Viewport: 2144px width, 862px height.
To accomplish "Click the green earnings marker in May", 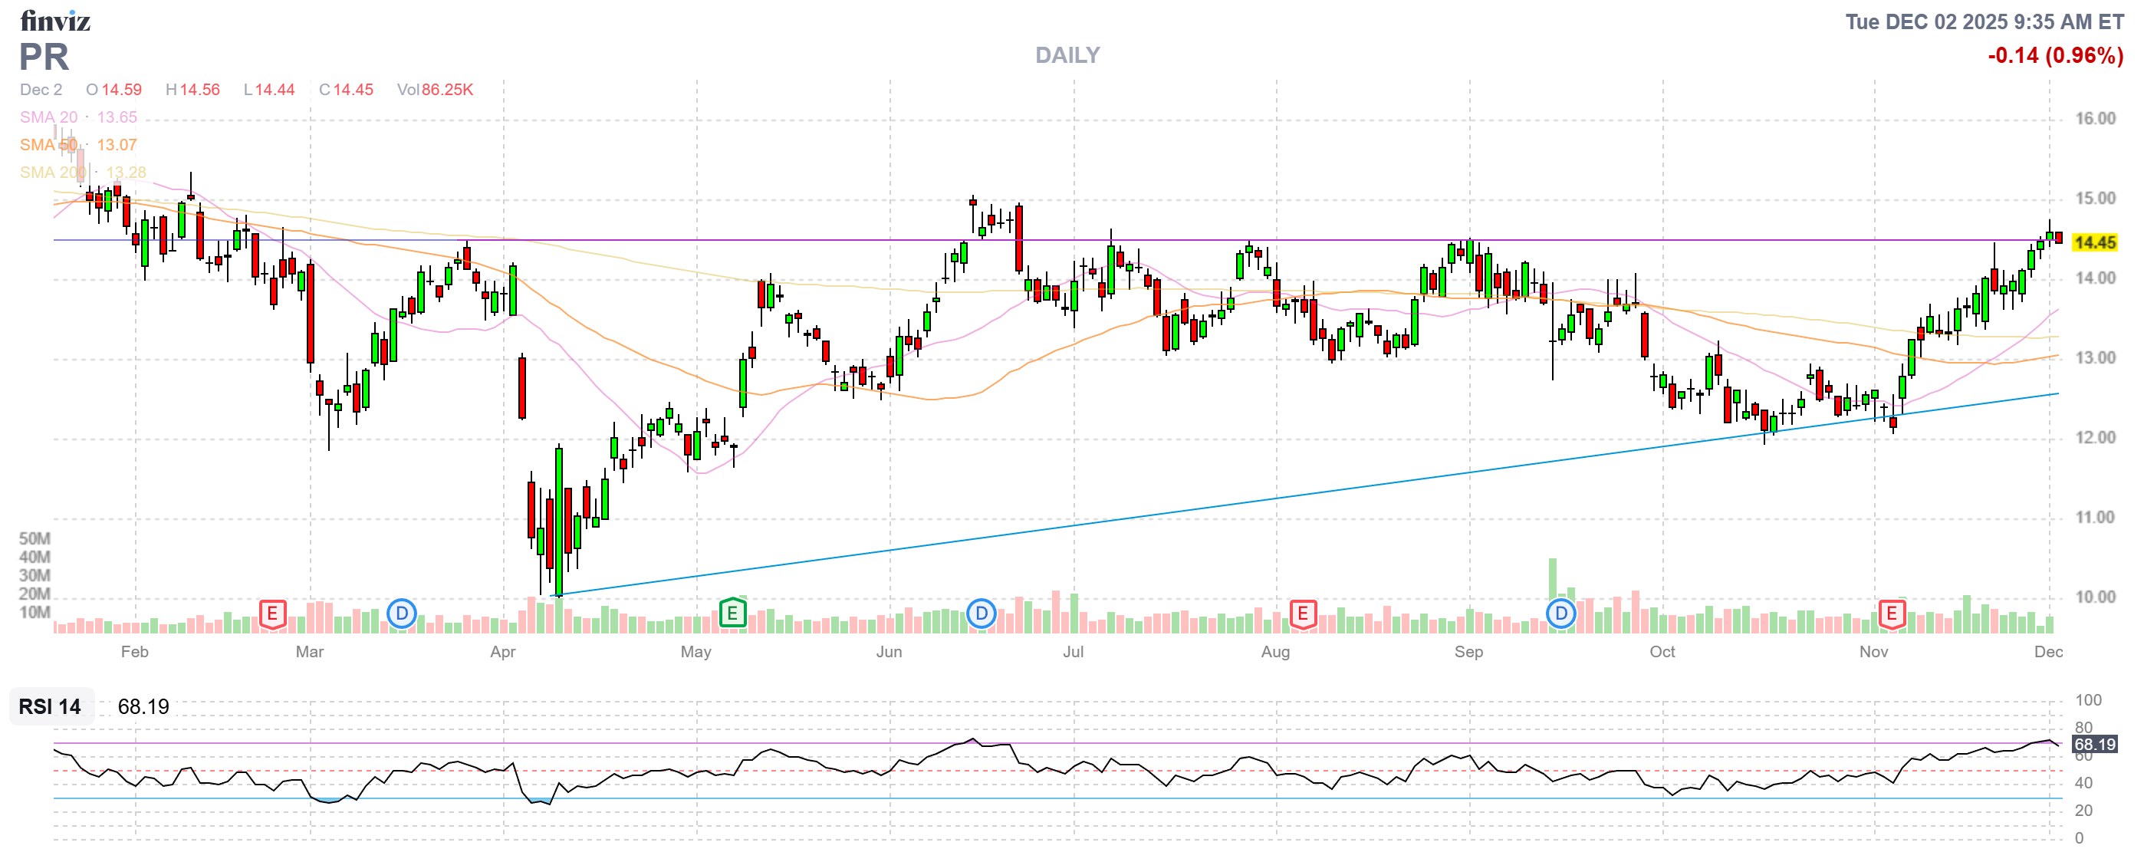I will point(732,614).
